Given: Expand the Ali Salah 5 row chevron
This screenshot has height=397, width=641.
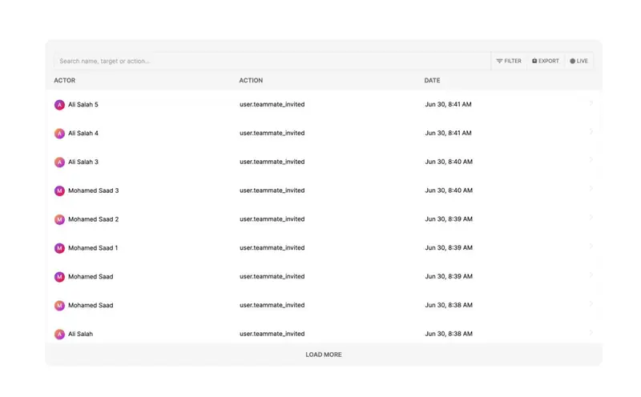Looking at the screenshot, I should tap(591, 103).
